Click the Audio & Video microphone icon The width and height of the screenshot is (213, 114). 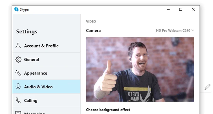(x=18, y=87)
